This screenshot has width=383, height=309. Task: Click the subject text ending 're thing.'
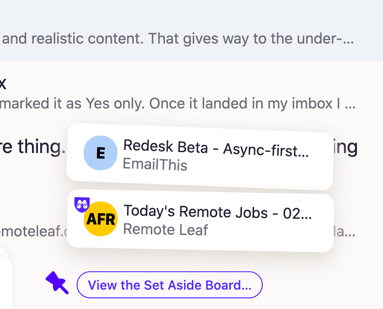coord(33,147)
